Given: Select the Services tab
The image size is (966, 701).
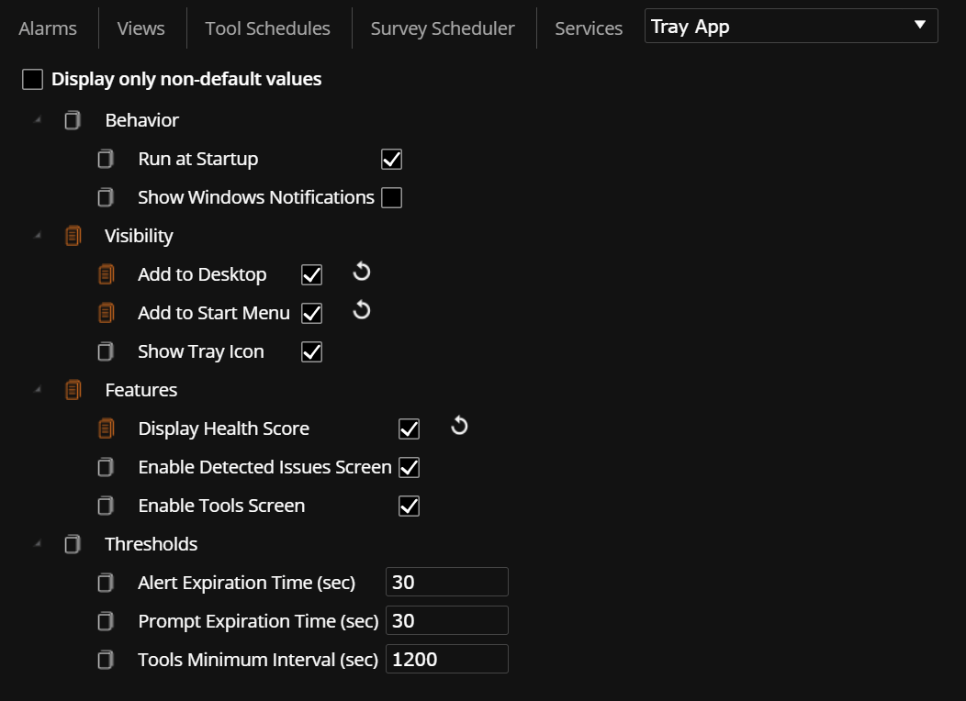Looking at the screenshot, I should pyautogui.click(x=588, y=28).
